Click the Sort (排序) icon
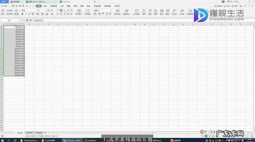 tap(156, 11)
